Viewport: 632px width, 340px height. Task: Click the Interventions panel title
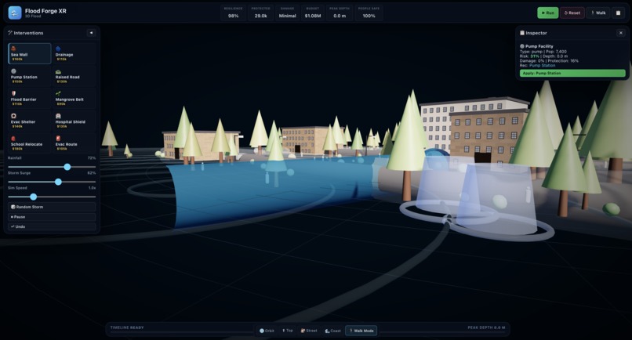click(28, 33)
